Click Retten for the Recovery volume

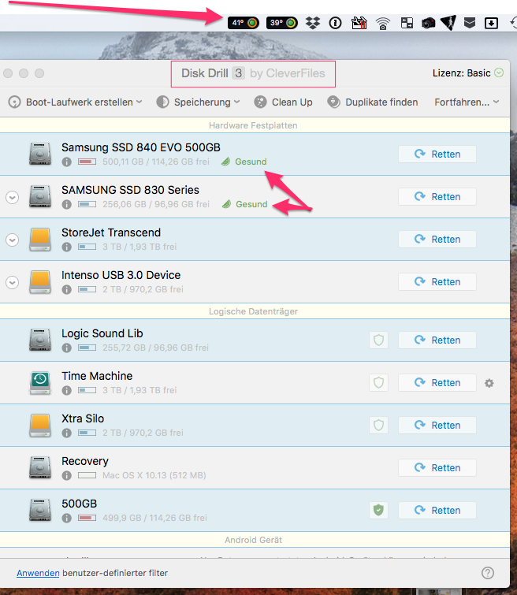click(x=437, y=467)
